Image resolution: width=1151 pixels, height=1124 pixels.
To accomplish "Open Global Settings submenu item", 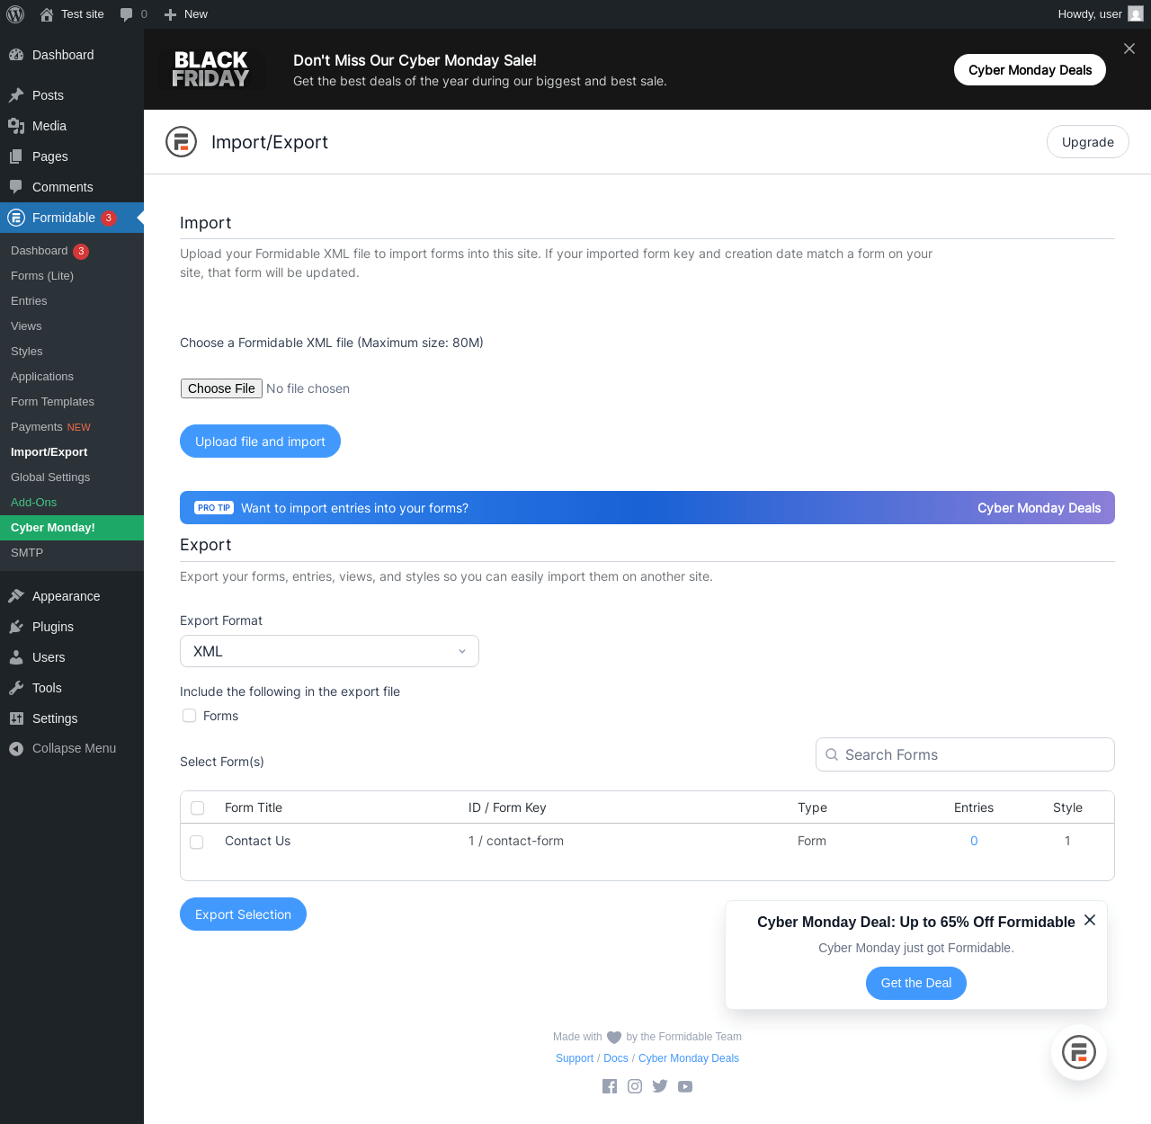I will [72, 477].
